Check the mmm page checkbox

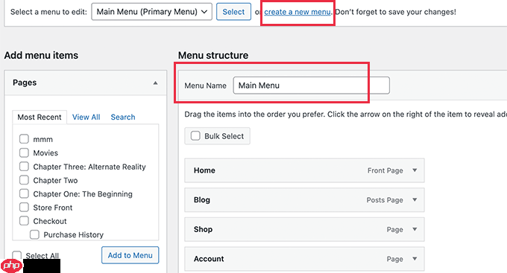click(x=24, y=139)
